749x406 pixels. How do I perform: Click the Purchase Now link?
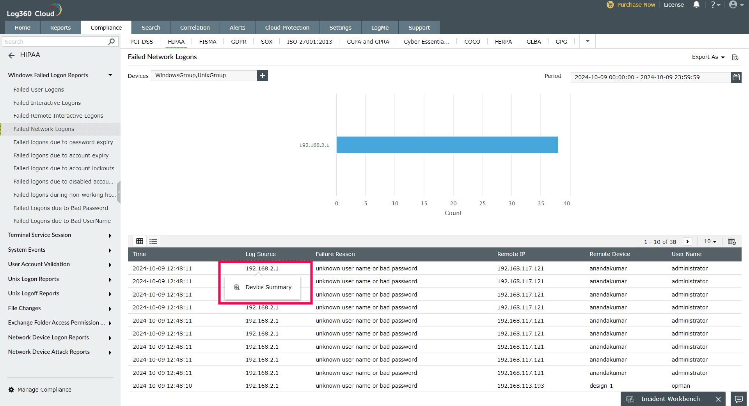(x=636, y=5)
